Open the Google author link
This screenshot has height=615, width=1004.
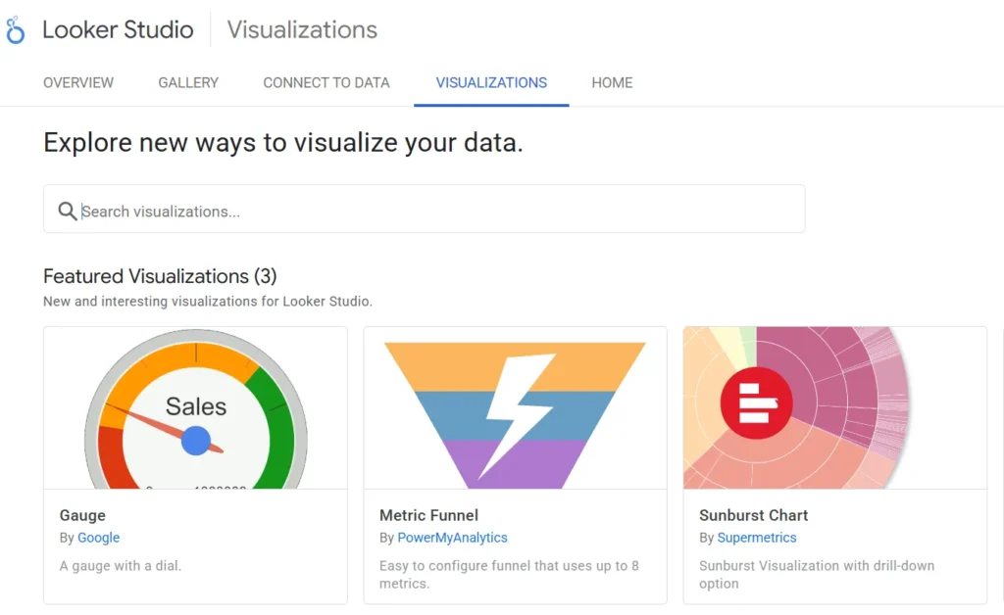(x=99, y=538)
